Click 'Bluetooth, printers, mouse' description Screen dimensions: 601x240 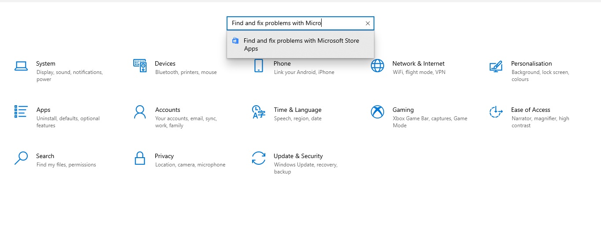click(x=186, y=72)
